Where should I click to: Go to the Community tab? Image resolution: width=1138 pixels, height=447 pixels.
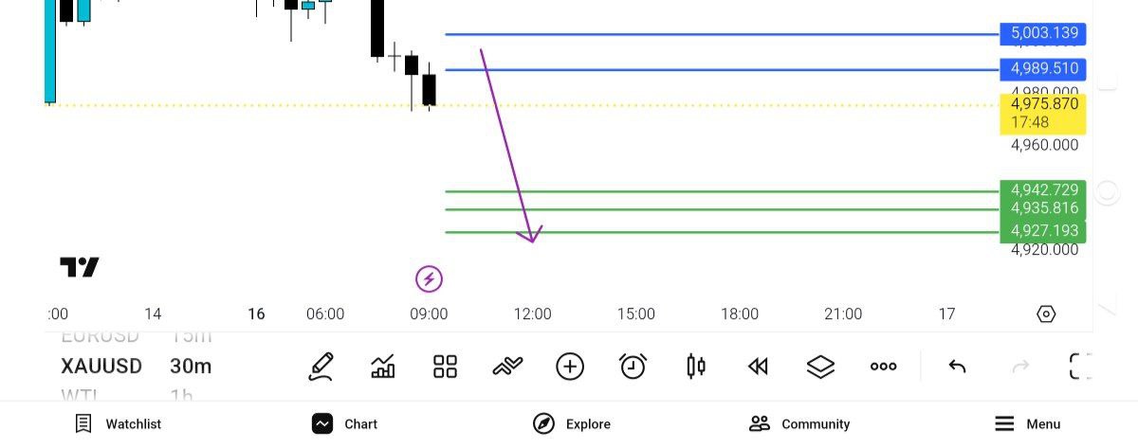pyautogui.click(x=798, y=423)
